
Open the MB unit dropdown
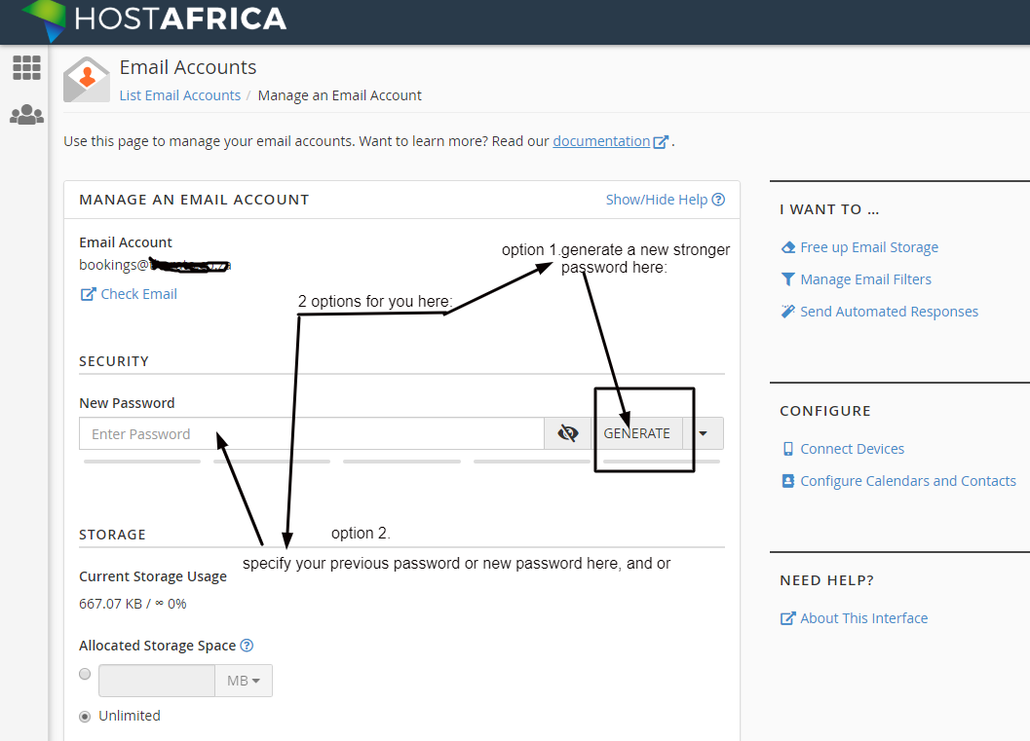click(244, 681)
